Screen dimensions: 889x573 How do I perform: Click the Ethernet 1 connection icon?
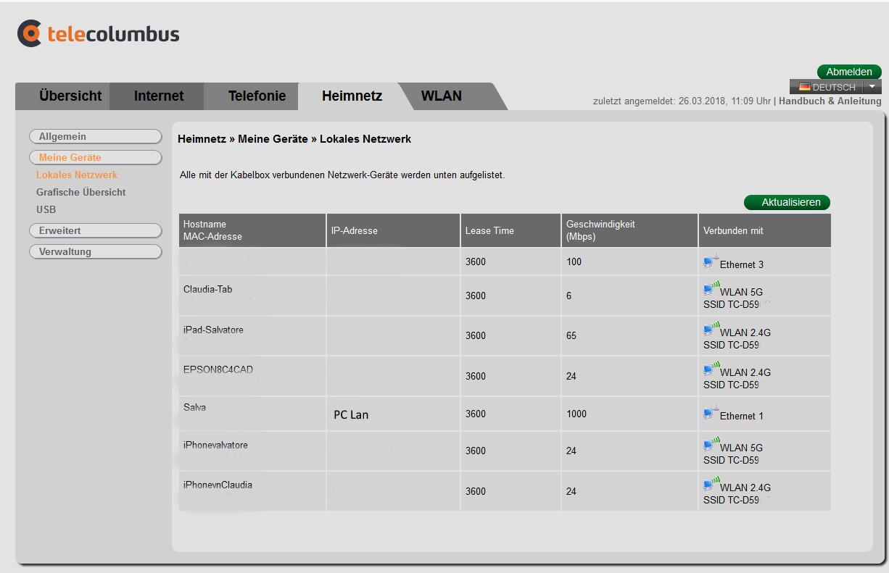click(x=711, y=413)
